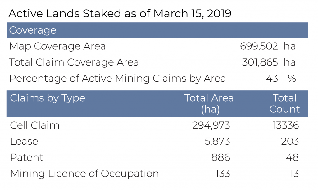Select the Cell Claim row label

pos(35,125)
